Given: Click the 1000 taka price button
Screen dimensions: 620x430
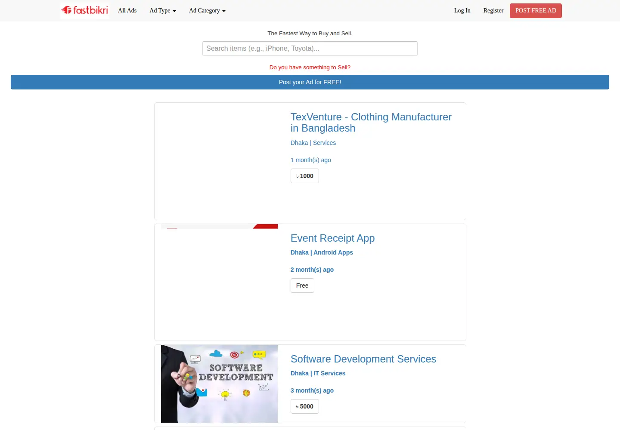Looking at the screenshot, I should point(305,176).
